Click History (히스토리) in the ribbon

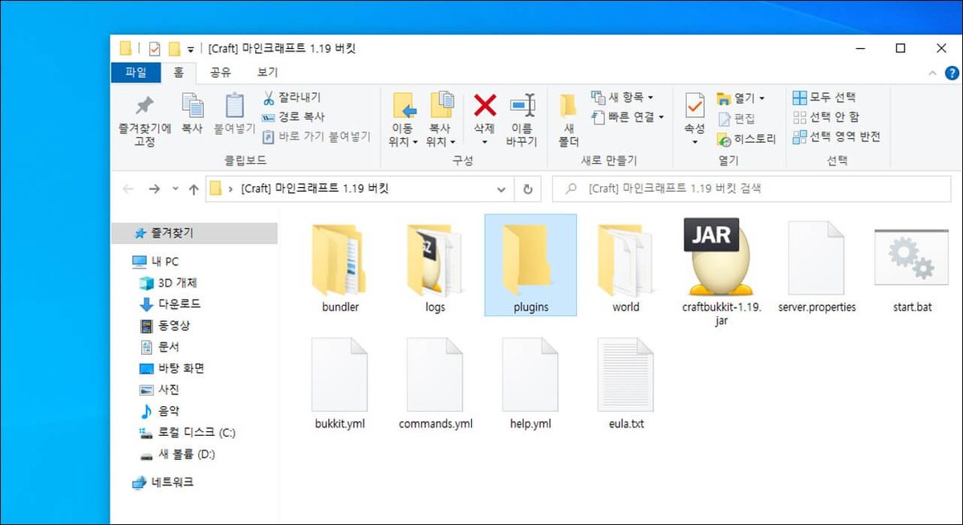(x=746, y=139)
